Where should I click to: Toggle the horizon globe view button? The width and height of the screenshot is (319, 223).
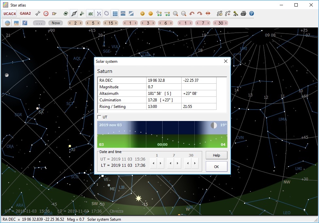(x=8, y=23)
